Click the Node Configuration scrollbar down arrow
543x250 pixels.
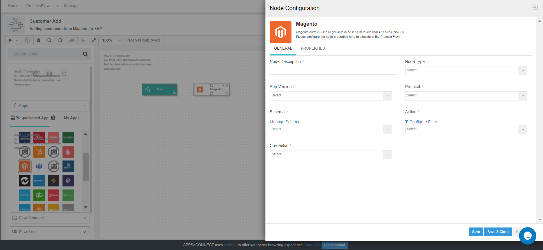540,220
